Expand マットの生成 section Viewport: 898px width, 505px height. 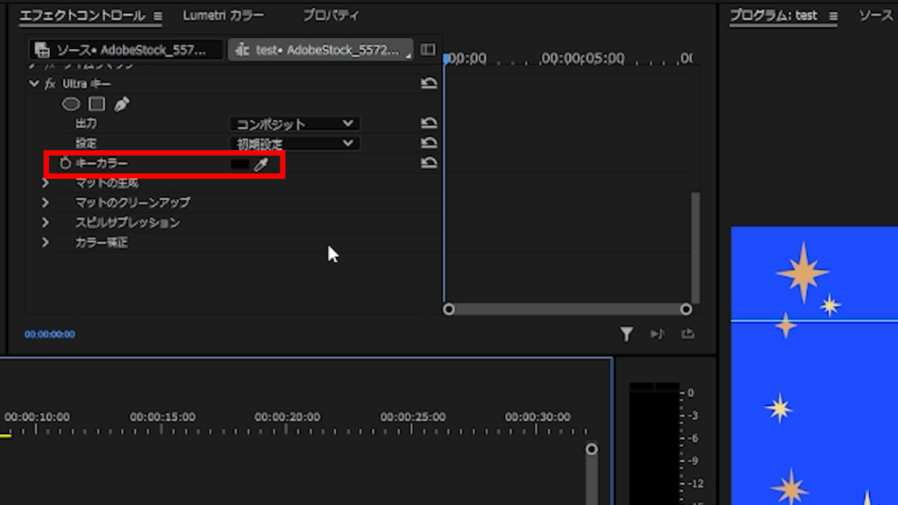[46, 183]
